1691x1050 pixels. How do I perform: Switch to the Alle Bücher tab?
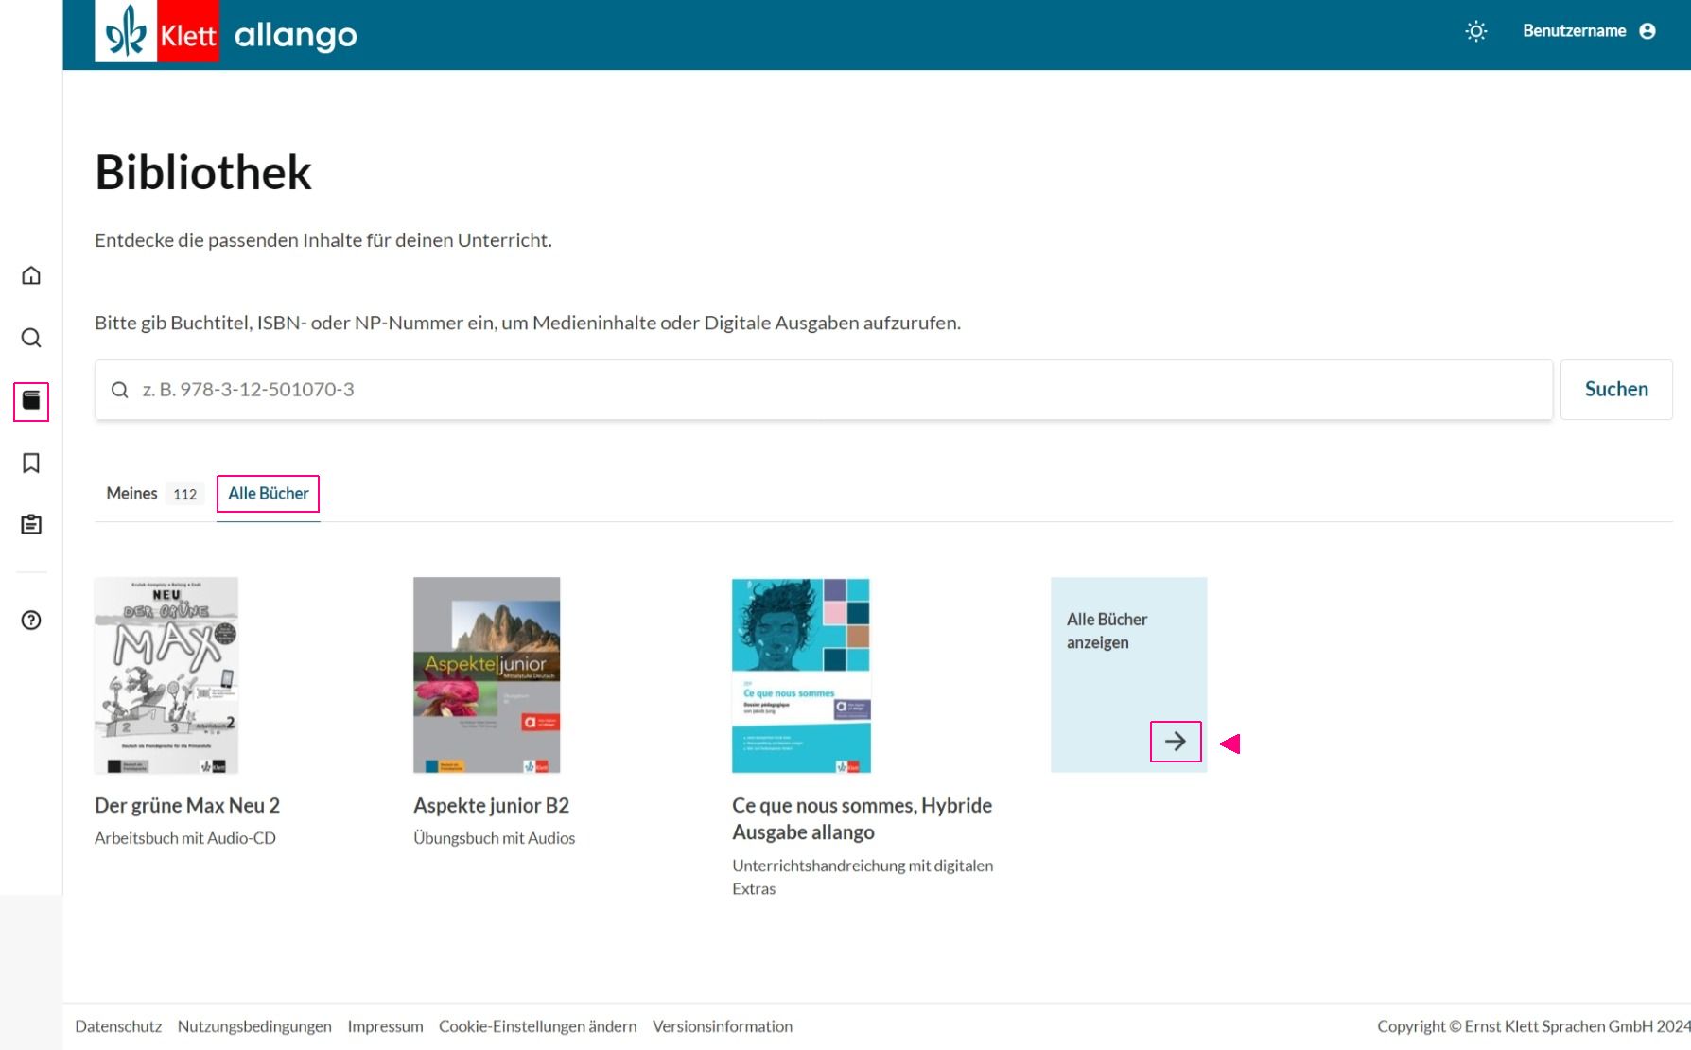tap(269, 494)
